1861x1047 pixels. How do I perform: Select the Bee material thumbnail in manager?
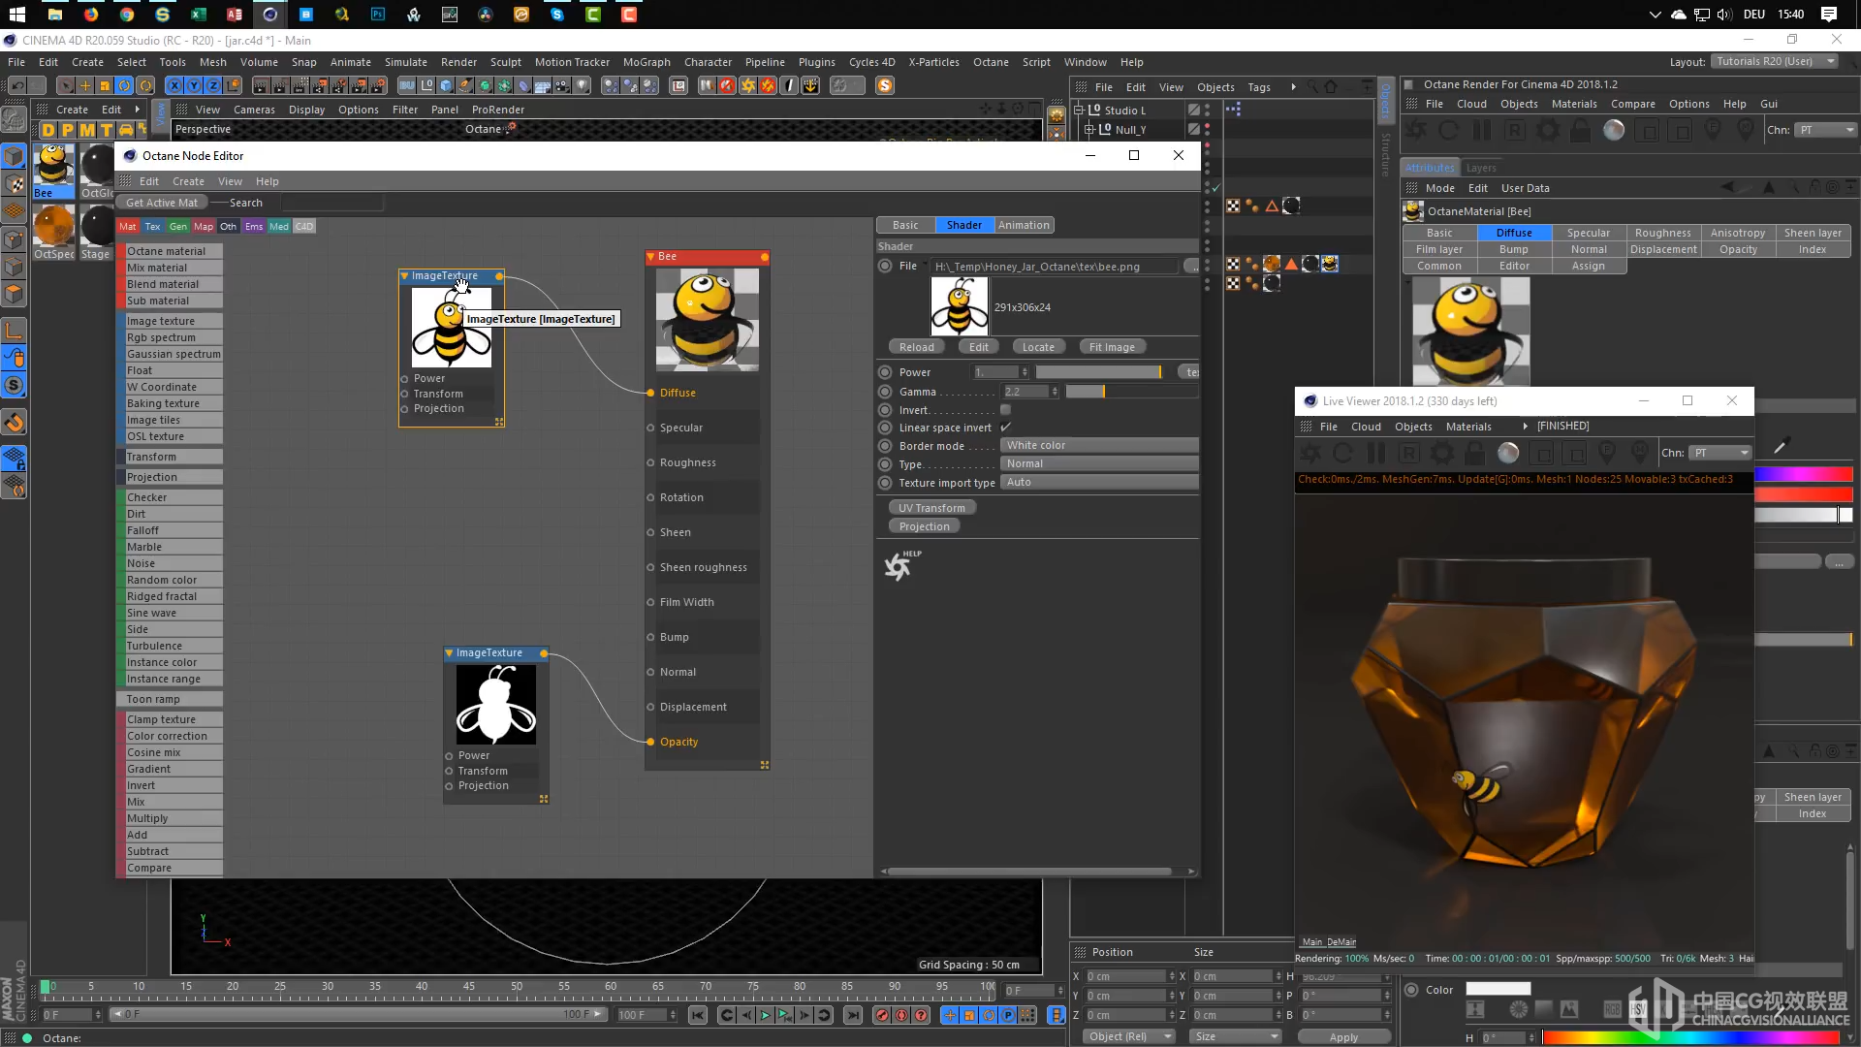tap(53, 165)
